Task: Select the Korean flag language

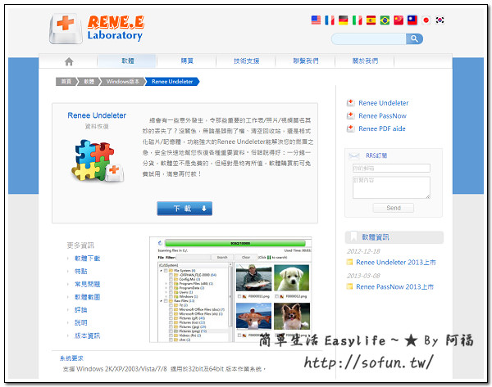Action: [440, 20]
